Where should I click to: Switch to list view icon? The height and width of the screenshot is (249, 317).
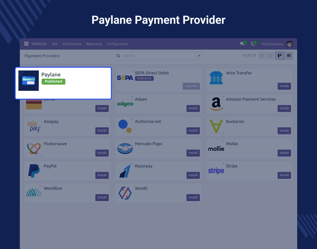click(289, 55)
